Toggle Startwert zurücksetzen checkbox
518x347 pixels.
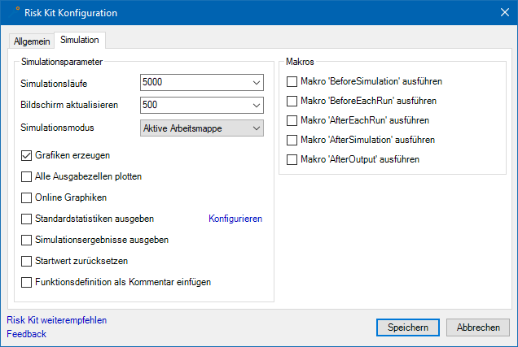[x=26, y=261]
